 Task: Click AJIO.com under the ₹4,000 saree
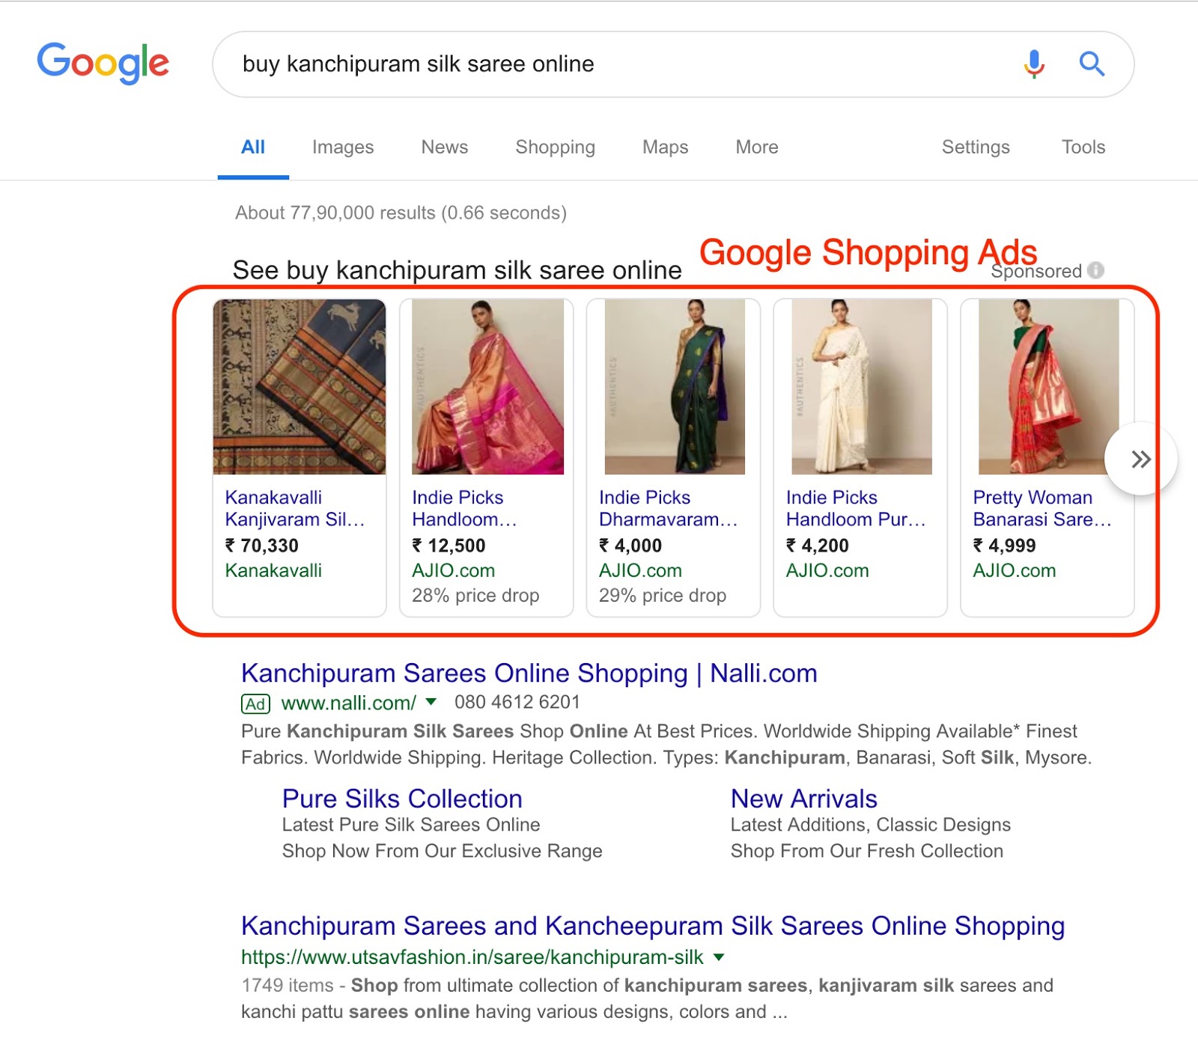(x=641, y=570)
